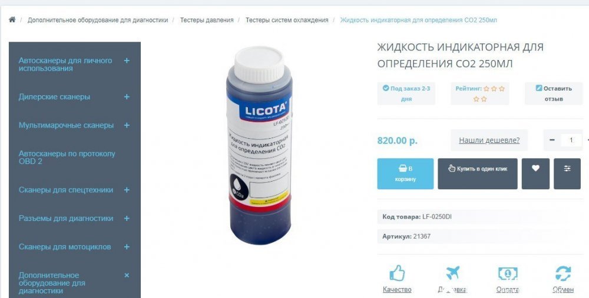The width and height of the screenshot is (589, 298).
Task: Decrease quantity with the minus button
Action: (552, 140)
